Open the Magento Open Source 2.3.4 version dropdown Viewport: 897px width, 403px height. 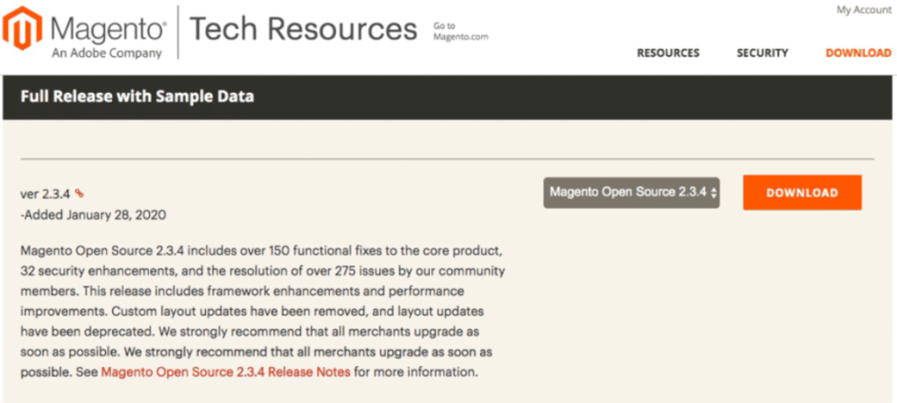click(632, 193)
